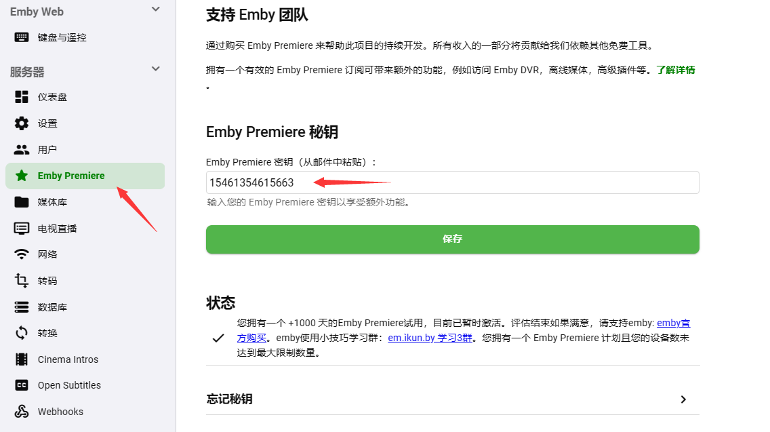Viewport: 770px width, 432px height.
Task: Click the film strip icon for Cinema Intros
Action: pyautogui.click(x=22, y=359)
